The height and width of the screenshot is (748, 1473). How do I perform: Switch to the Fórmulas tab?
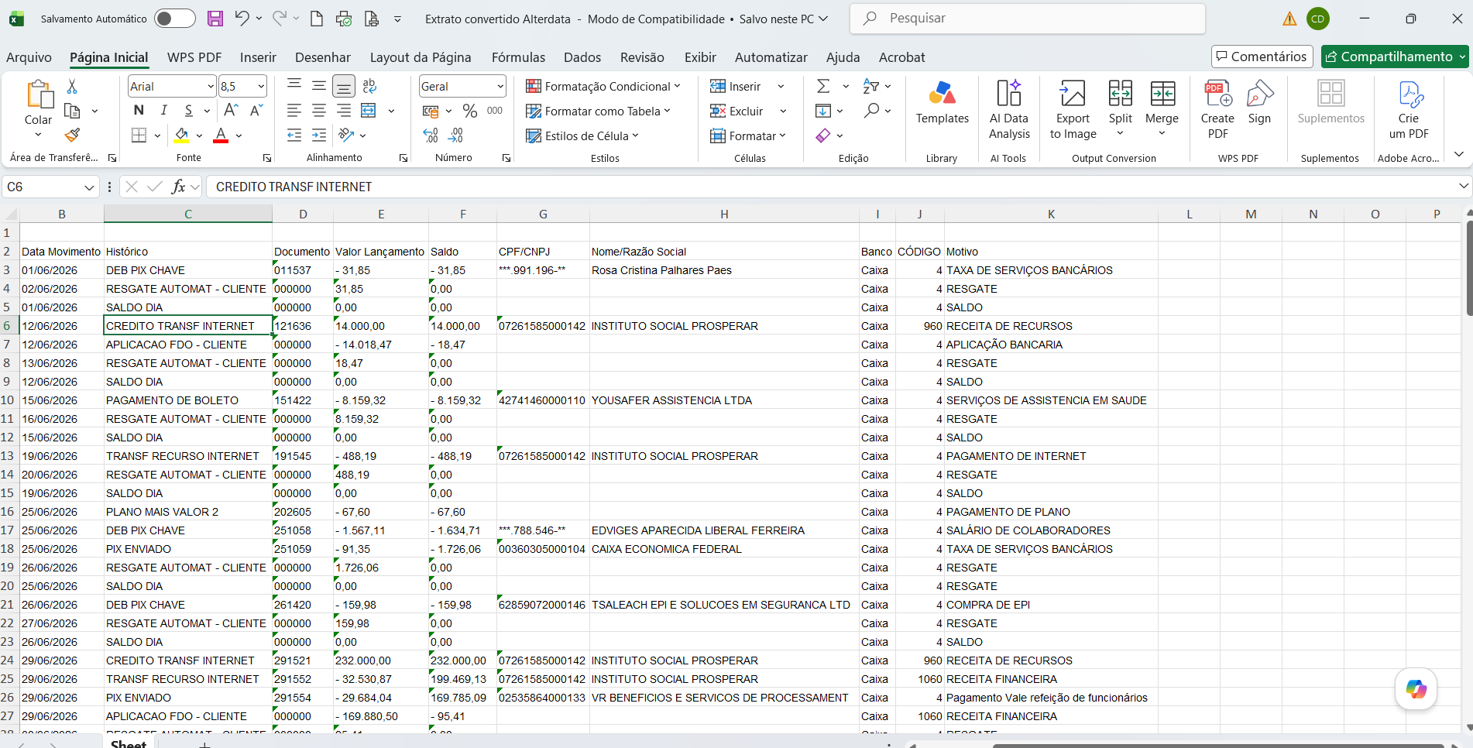coord(518,57)
